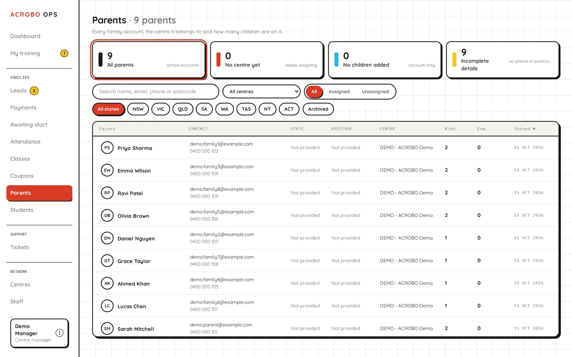
Task: Filter to Unassigned parents
Action: pyautogui.click(x=375, y=91)
